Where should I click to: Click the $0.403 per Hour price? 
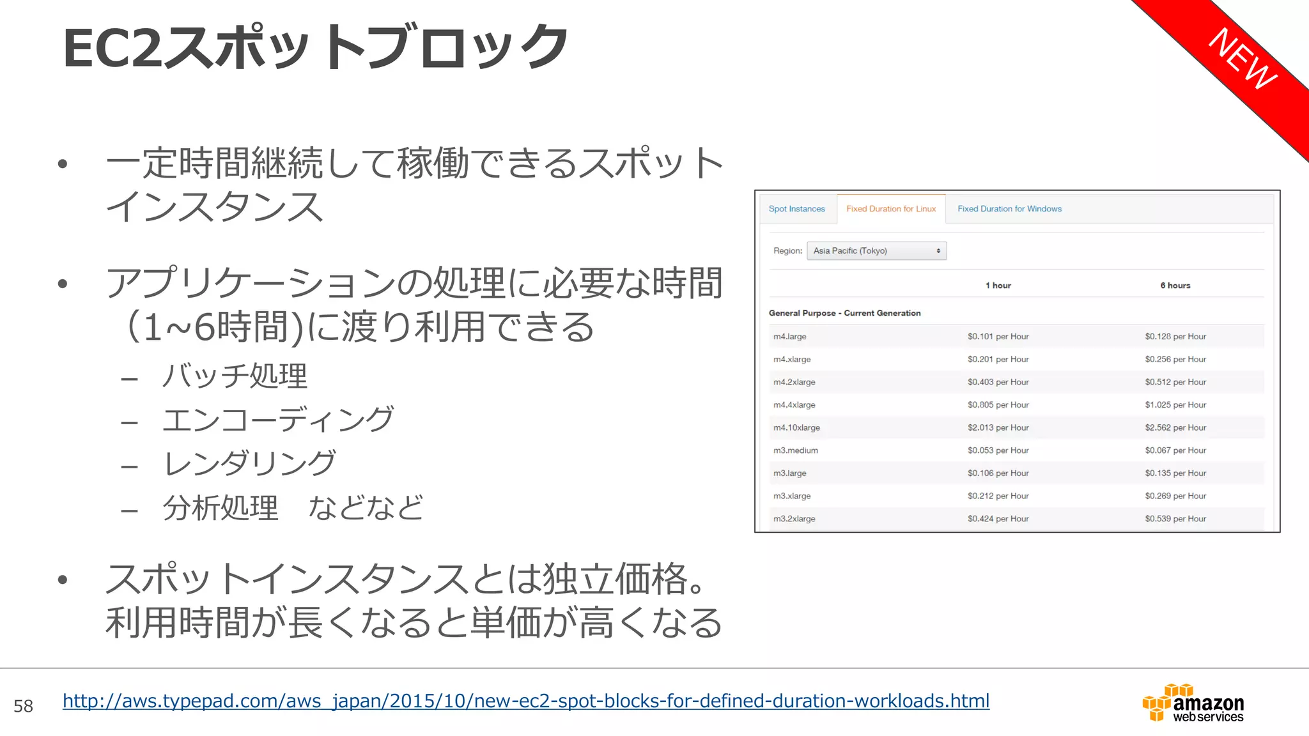[998, 382]
